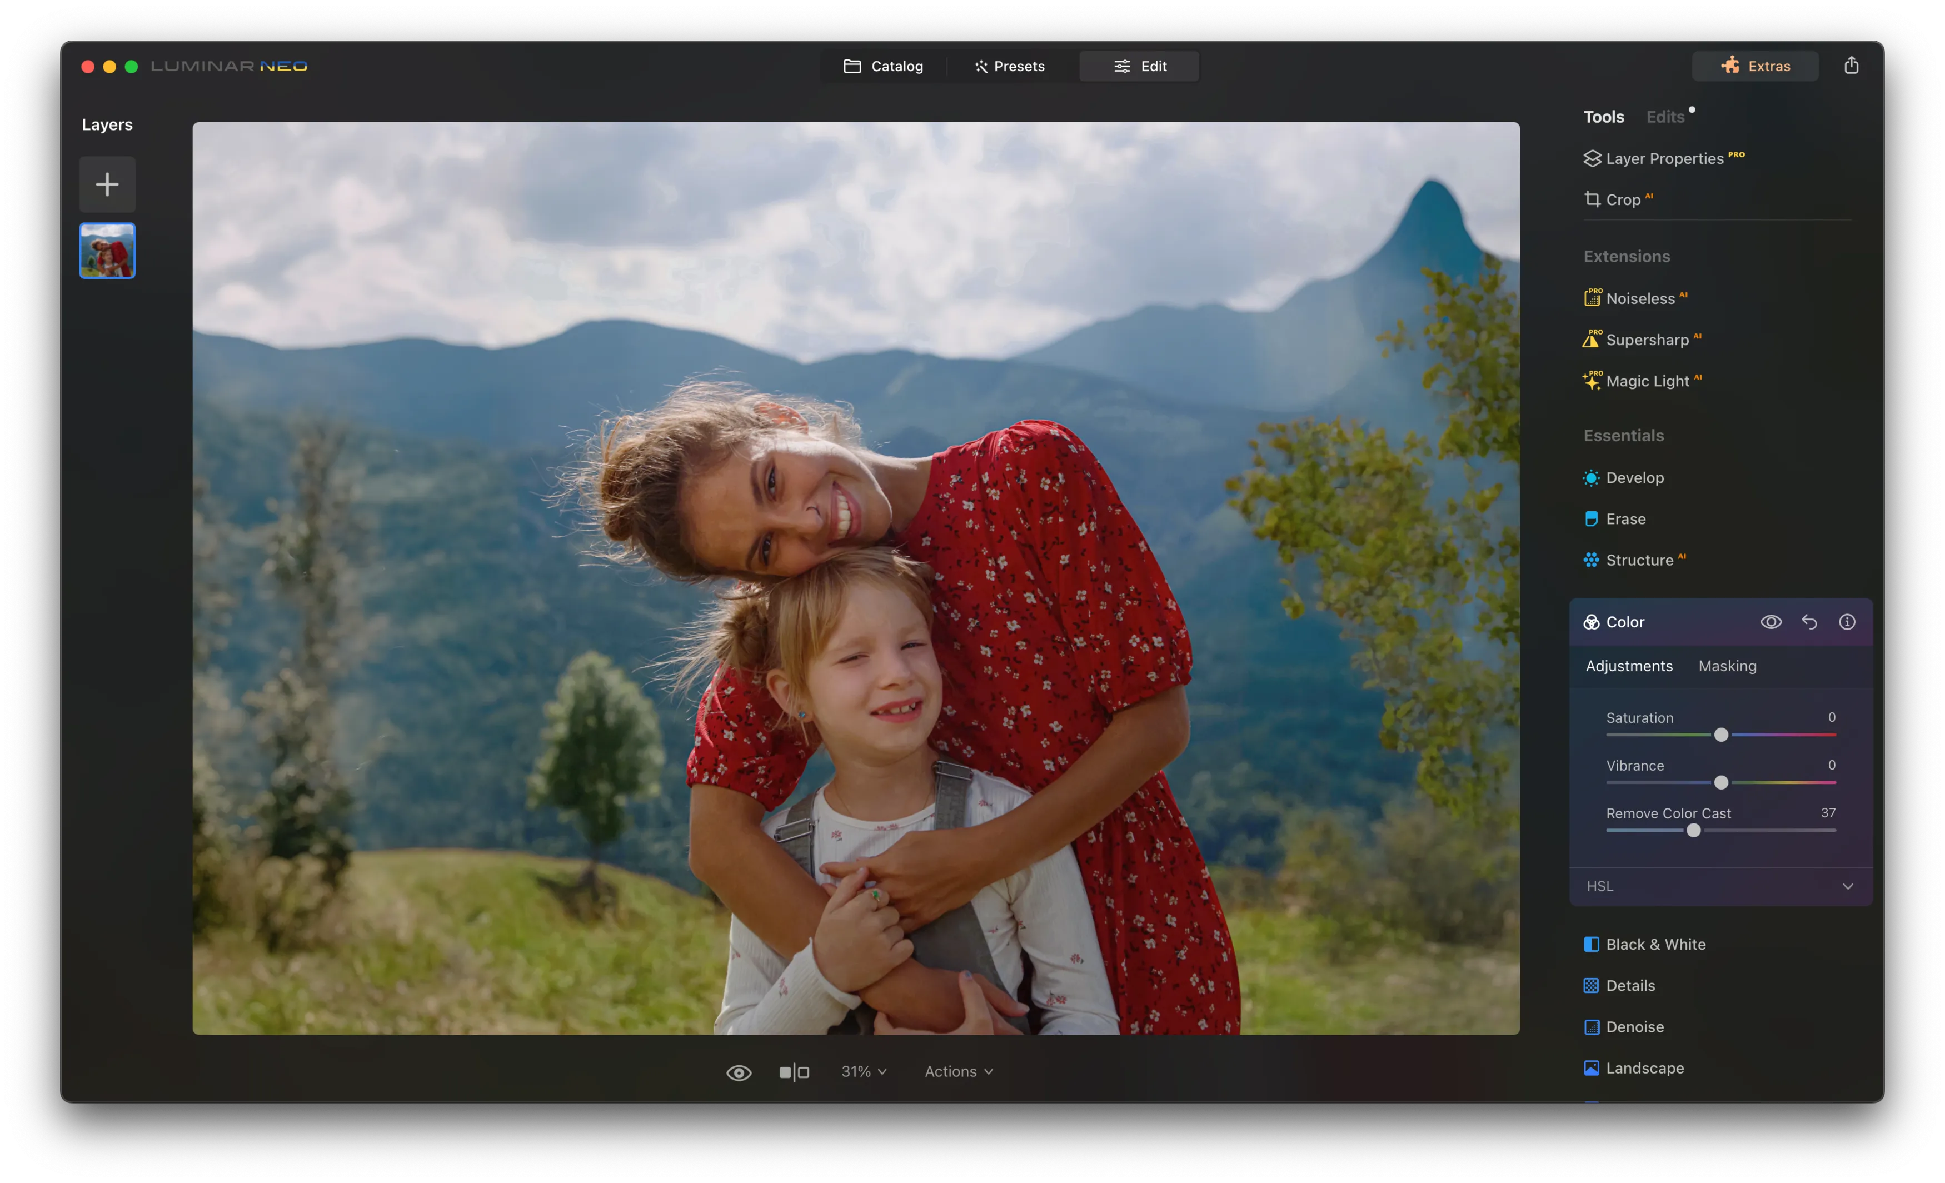The height and width of the screenshot is (1183, 1945).
Task: Select the image layer thumbnail in Layers panel
Action: (107, 250)
